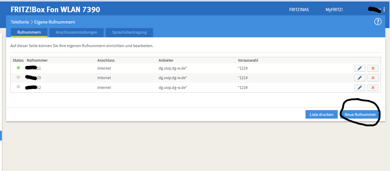Open the help question mark icon
The height and width of the screenshot is (171, 390).
(378, 22)
